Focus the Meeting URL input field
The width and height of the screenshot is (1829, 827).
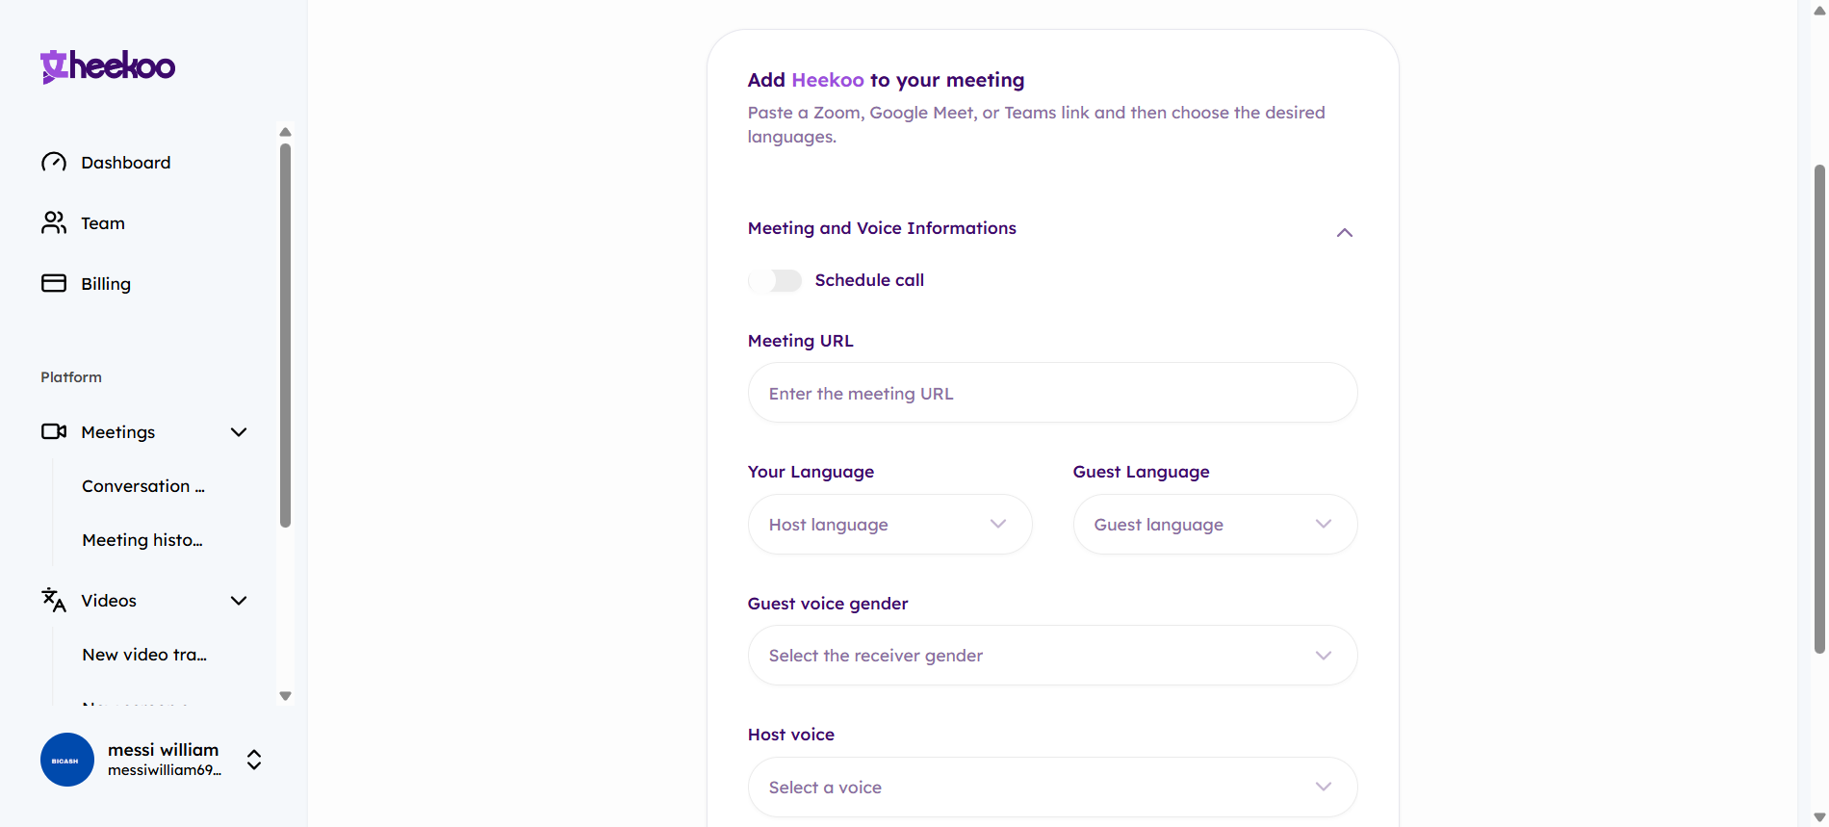[1053, 393]
